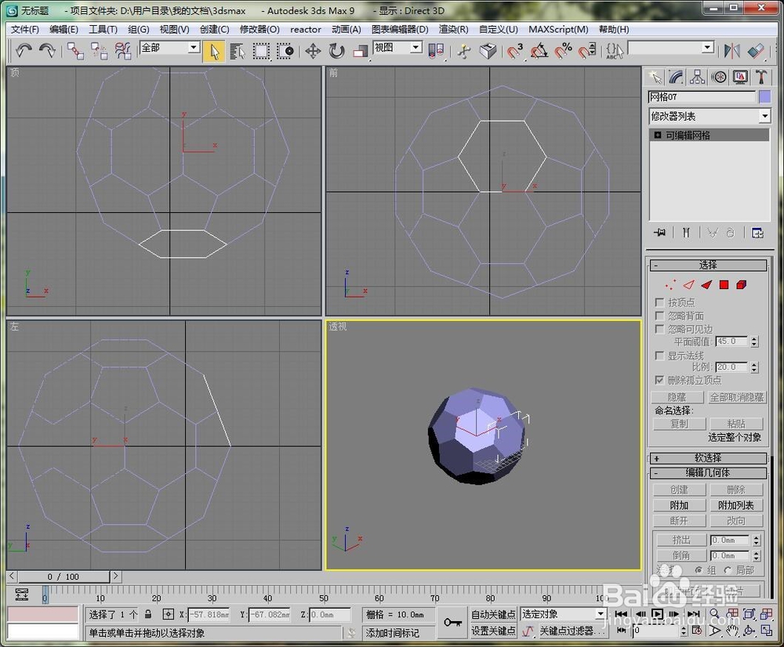Open the Modify command panel tab
The image size is (784, 647).
coord(676,77)
